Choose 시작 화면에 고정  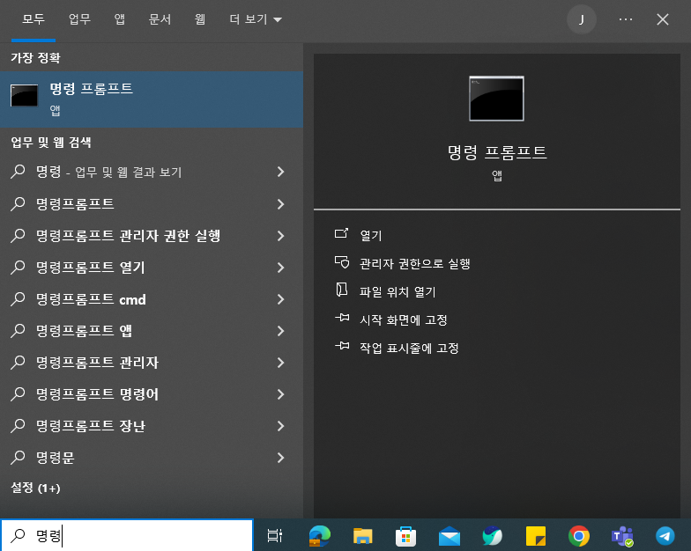coord(404,320)
